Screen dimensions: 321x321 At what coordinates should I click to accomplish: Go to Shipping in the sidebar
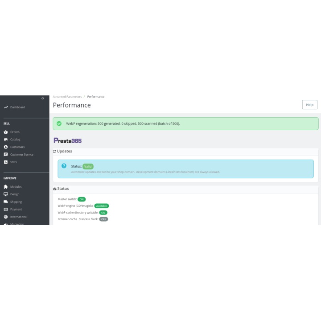(x=16, y=202)
